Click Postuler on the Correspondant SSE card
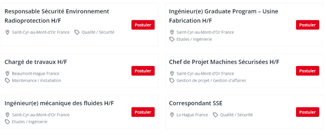 308,112
